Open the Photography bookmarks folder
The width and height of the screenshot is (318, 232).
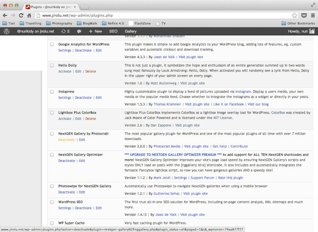coord(58,23)
